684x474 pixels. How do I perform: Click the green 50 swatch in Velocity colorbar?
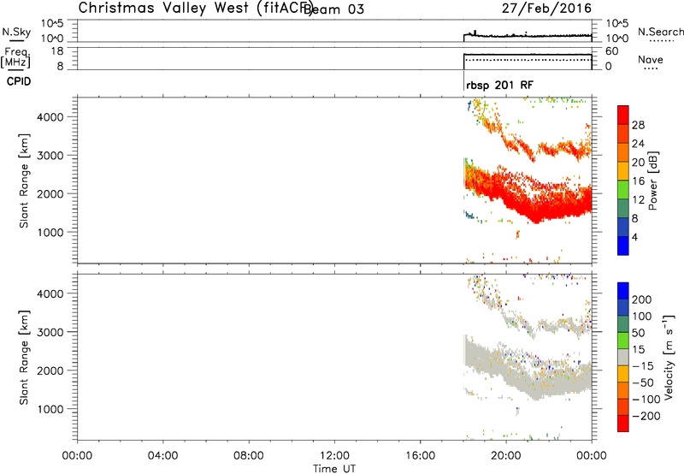point(623,341)
